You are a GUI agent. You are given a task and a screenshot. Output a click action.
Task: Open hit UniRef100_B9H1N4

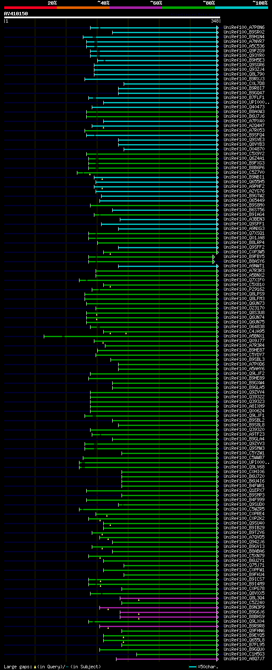(x=244, y=37)
